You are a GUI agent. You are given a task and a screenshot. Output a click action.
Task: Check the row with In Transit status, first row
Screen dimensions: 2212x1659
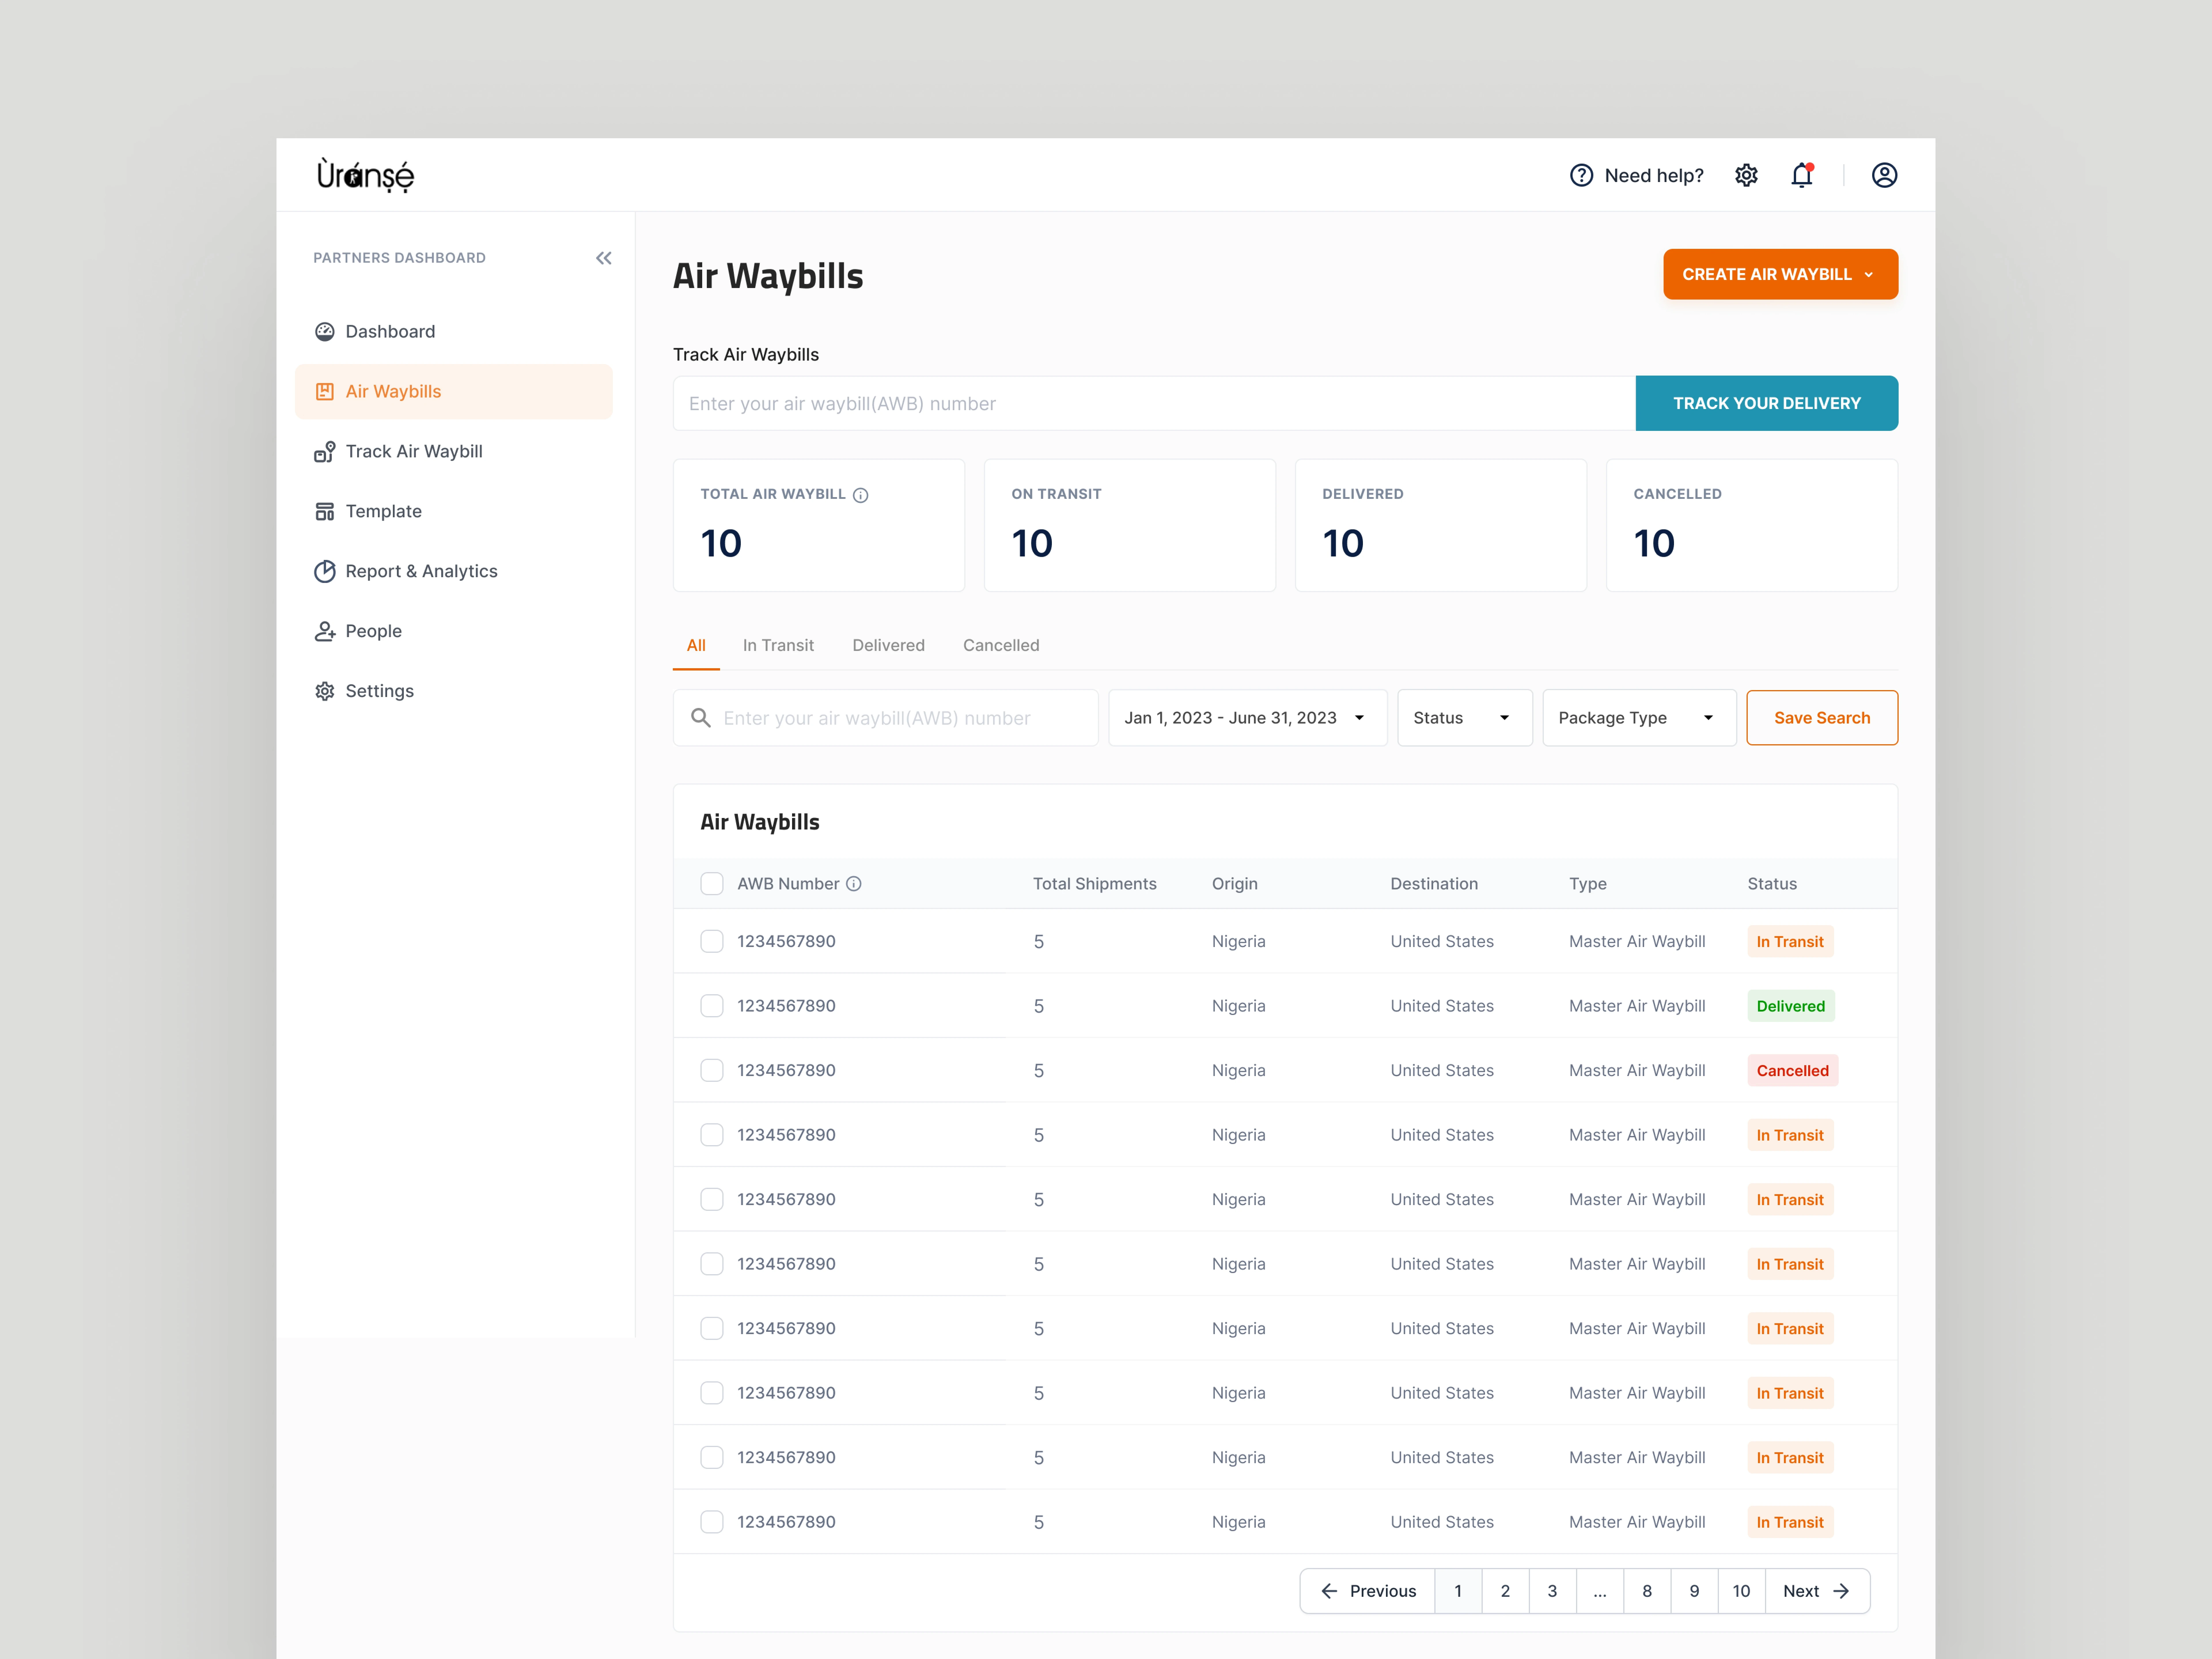(x=712, y=941)
